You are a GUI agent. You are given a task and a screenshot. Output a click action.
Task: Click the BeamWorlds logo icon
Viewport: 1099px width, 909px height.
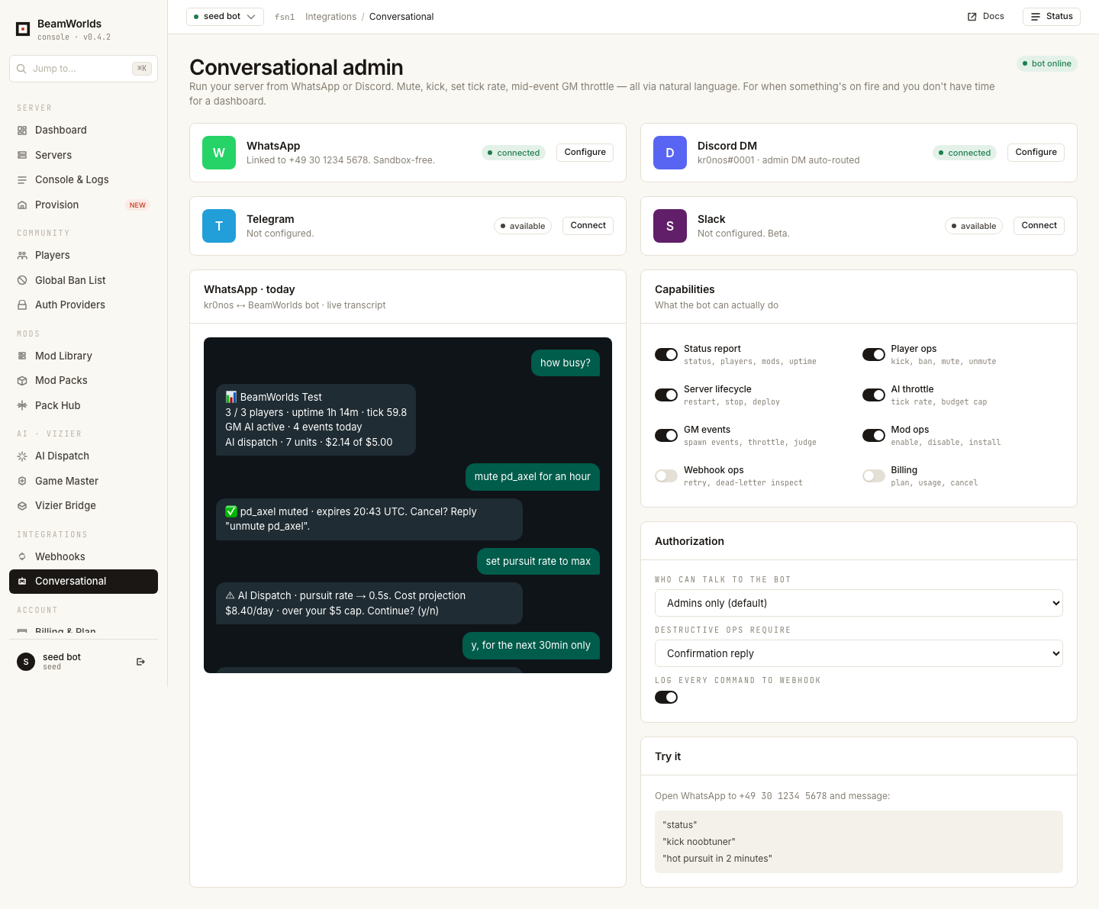[23, 30]
